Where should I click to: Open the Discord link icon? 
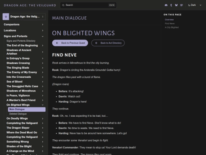coord(166,5)
